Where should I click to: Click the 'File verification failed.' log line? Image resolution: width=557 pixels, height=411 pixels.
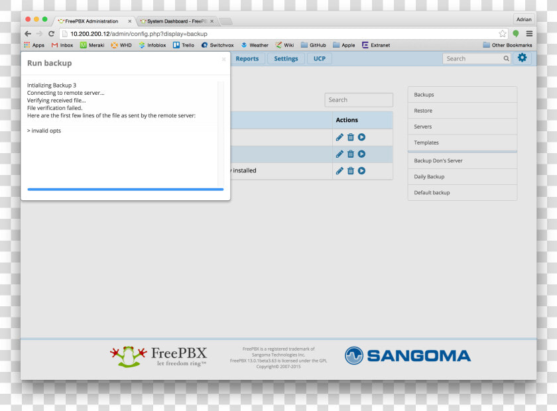pyautogui.click(x=54, y=108)
